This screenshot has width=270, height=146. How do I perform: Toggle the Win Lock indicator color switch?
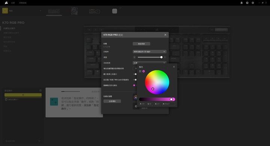(x=135, y=80)
